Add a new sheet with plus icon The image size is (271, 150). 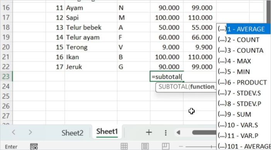click(x=149, y=132)
